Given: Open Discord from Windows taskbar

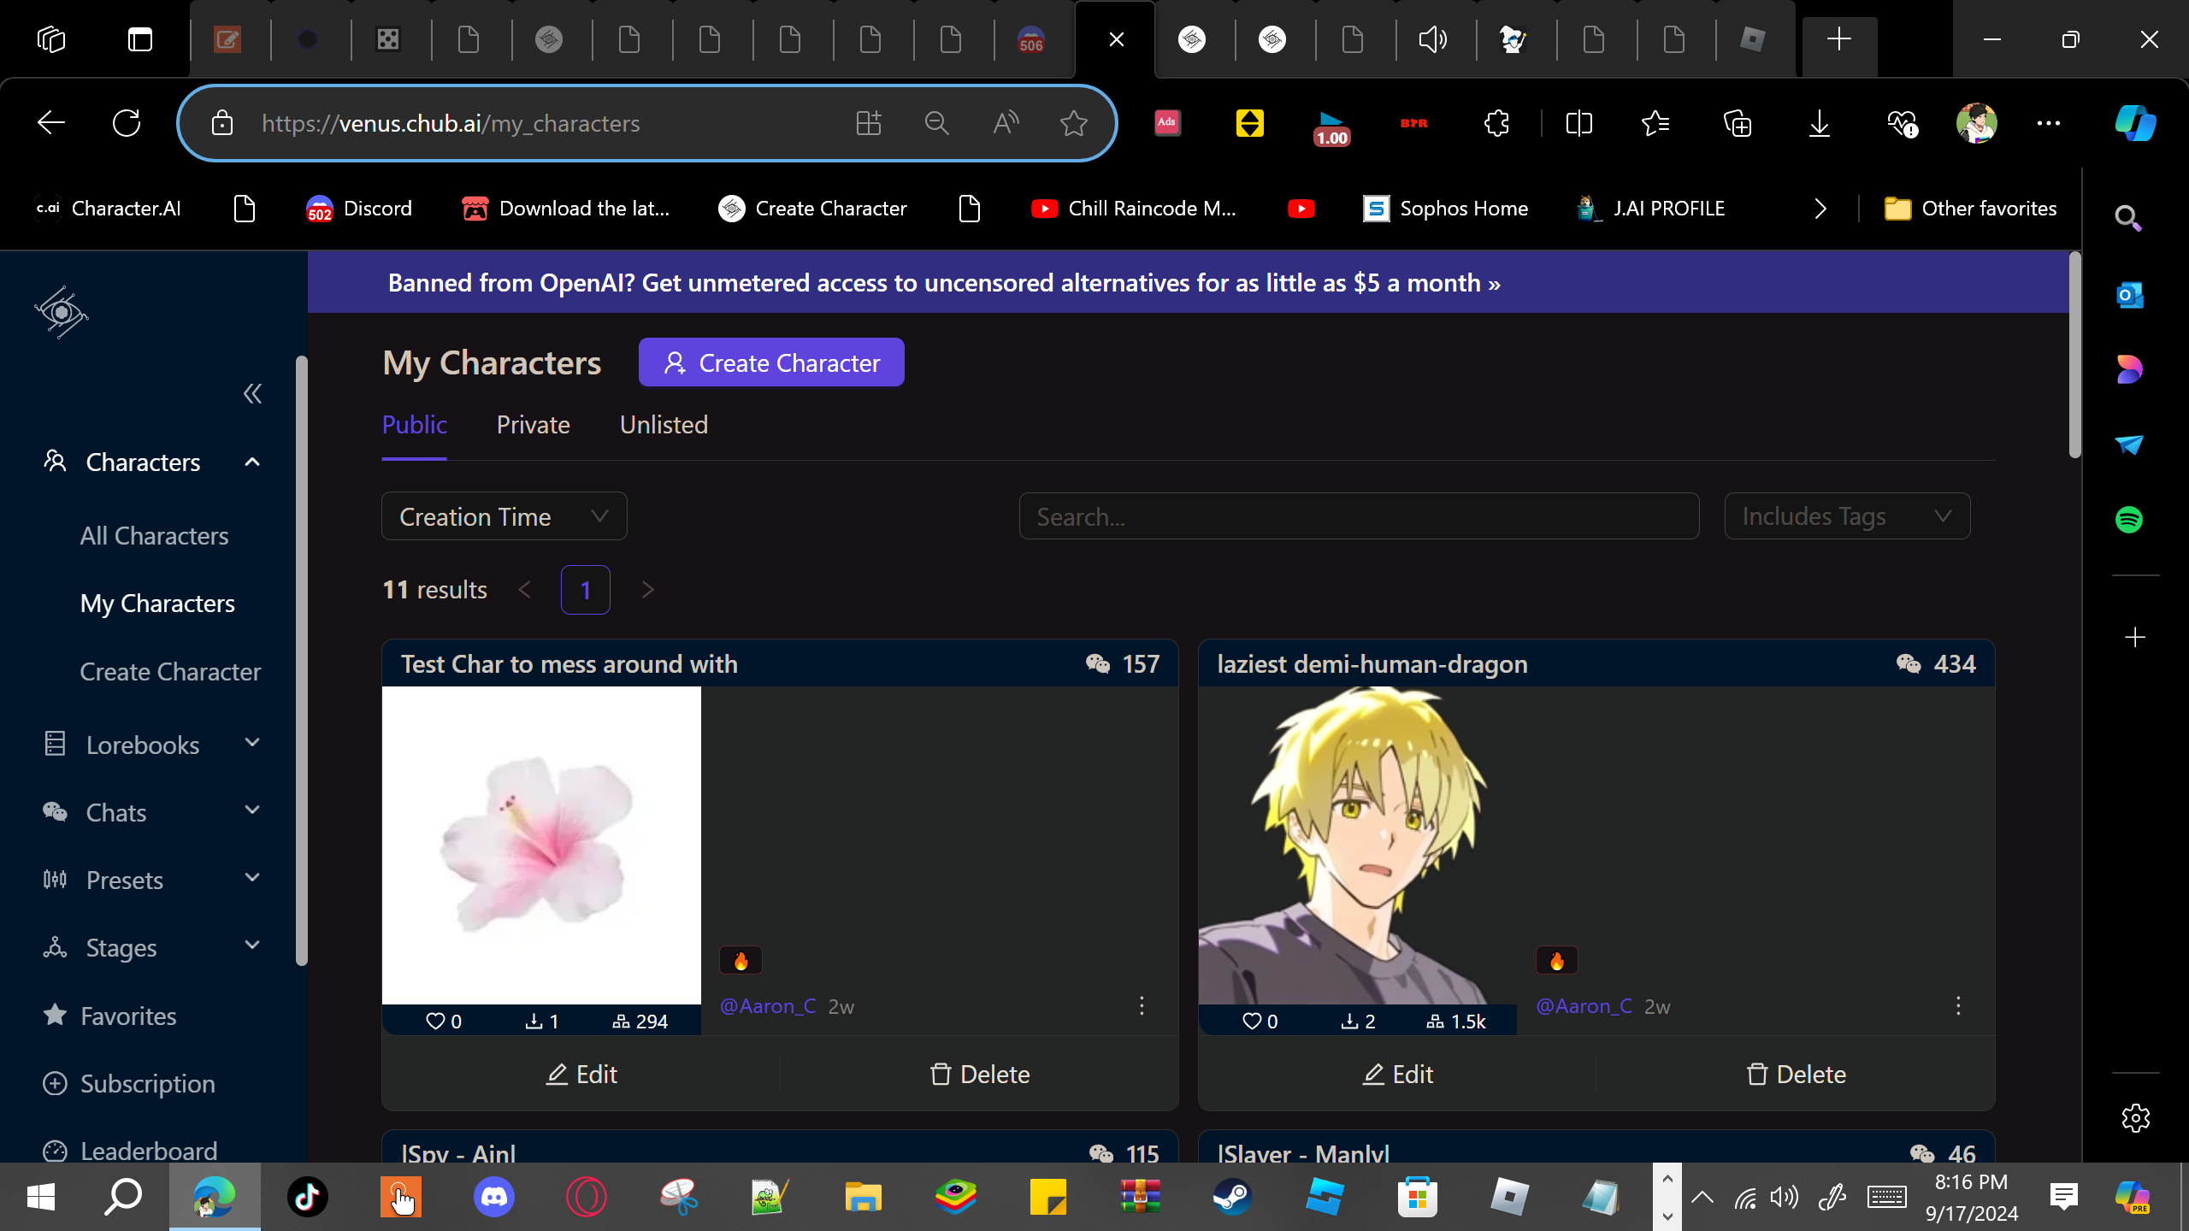Looking at the screenshot, I should 494,1196.
